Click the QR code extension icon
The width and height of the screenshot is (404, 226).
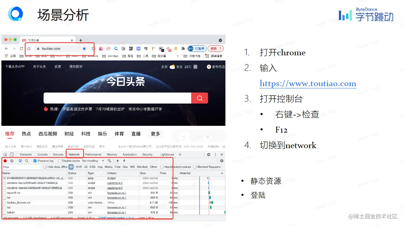pos(131,49)
